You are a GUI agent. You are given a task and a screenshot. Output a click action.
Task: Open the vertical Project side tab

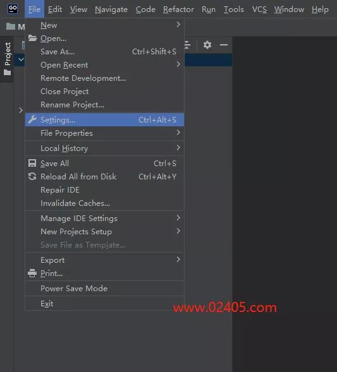point(8,59)
